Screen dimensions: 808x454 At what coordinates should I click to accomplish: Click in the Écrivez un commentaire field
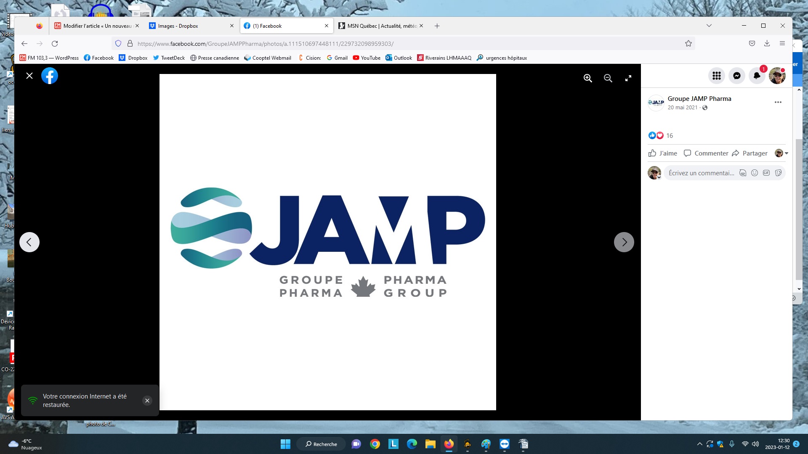(x=701, y=173)
